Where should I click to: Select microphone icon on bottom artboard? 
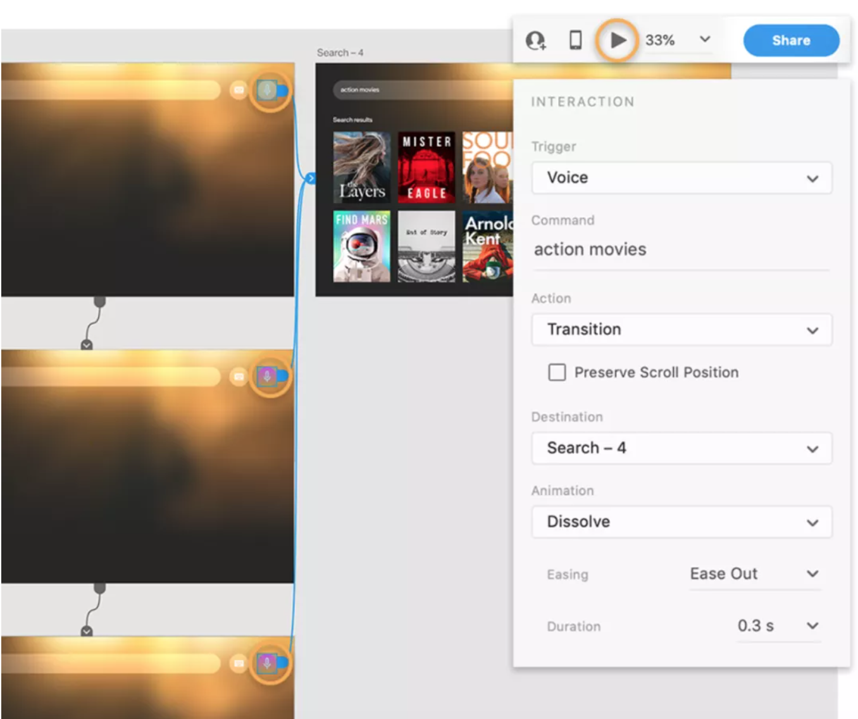[267, 663]
